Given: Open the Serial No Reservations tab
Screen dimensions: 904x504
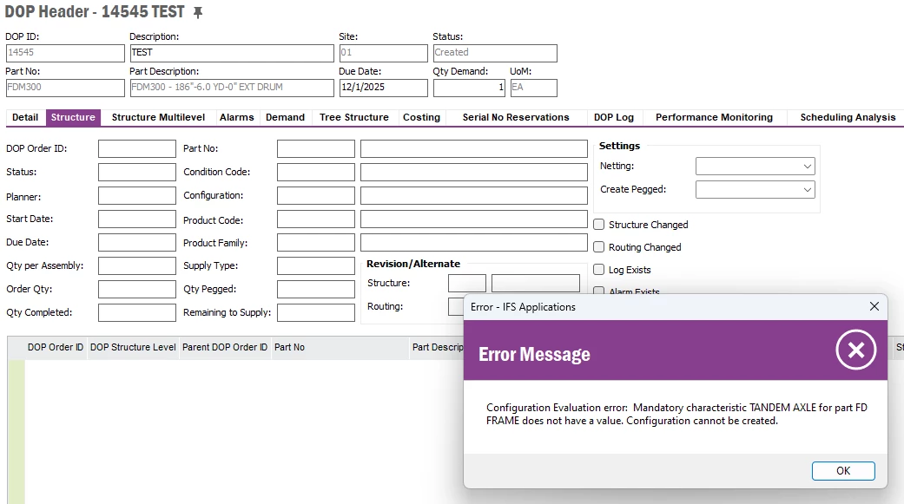Looking at the screenshot, I should [516, 117].
